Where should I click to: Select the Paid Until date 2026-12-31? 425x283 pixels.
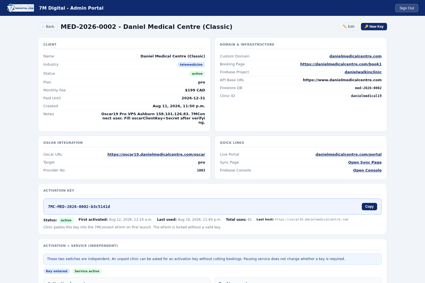193,98
